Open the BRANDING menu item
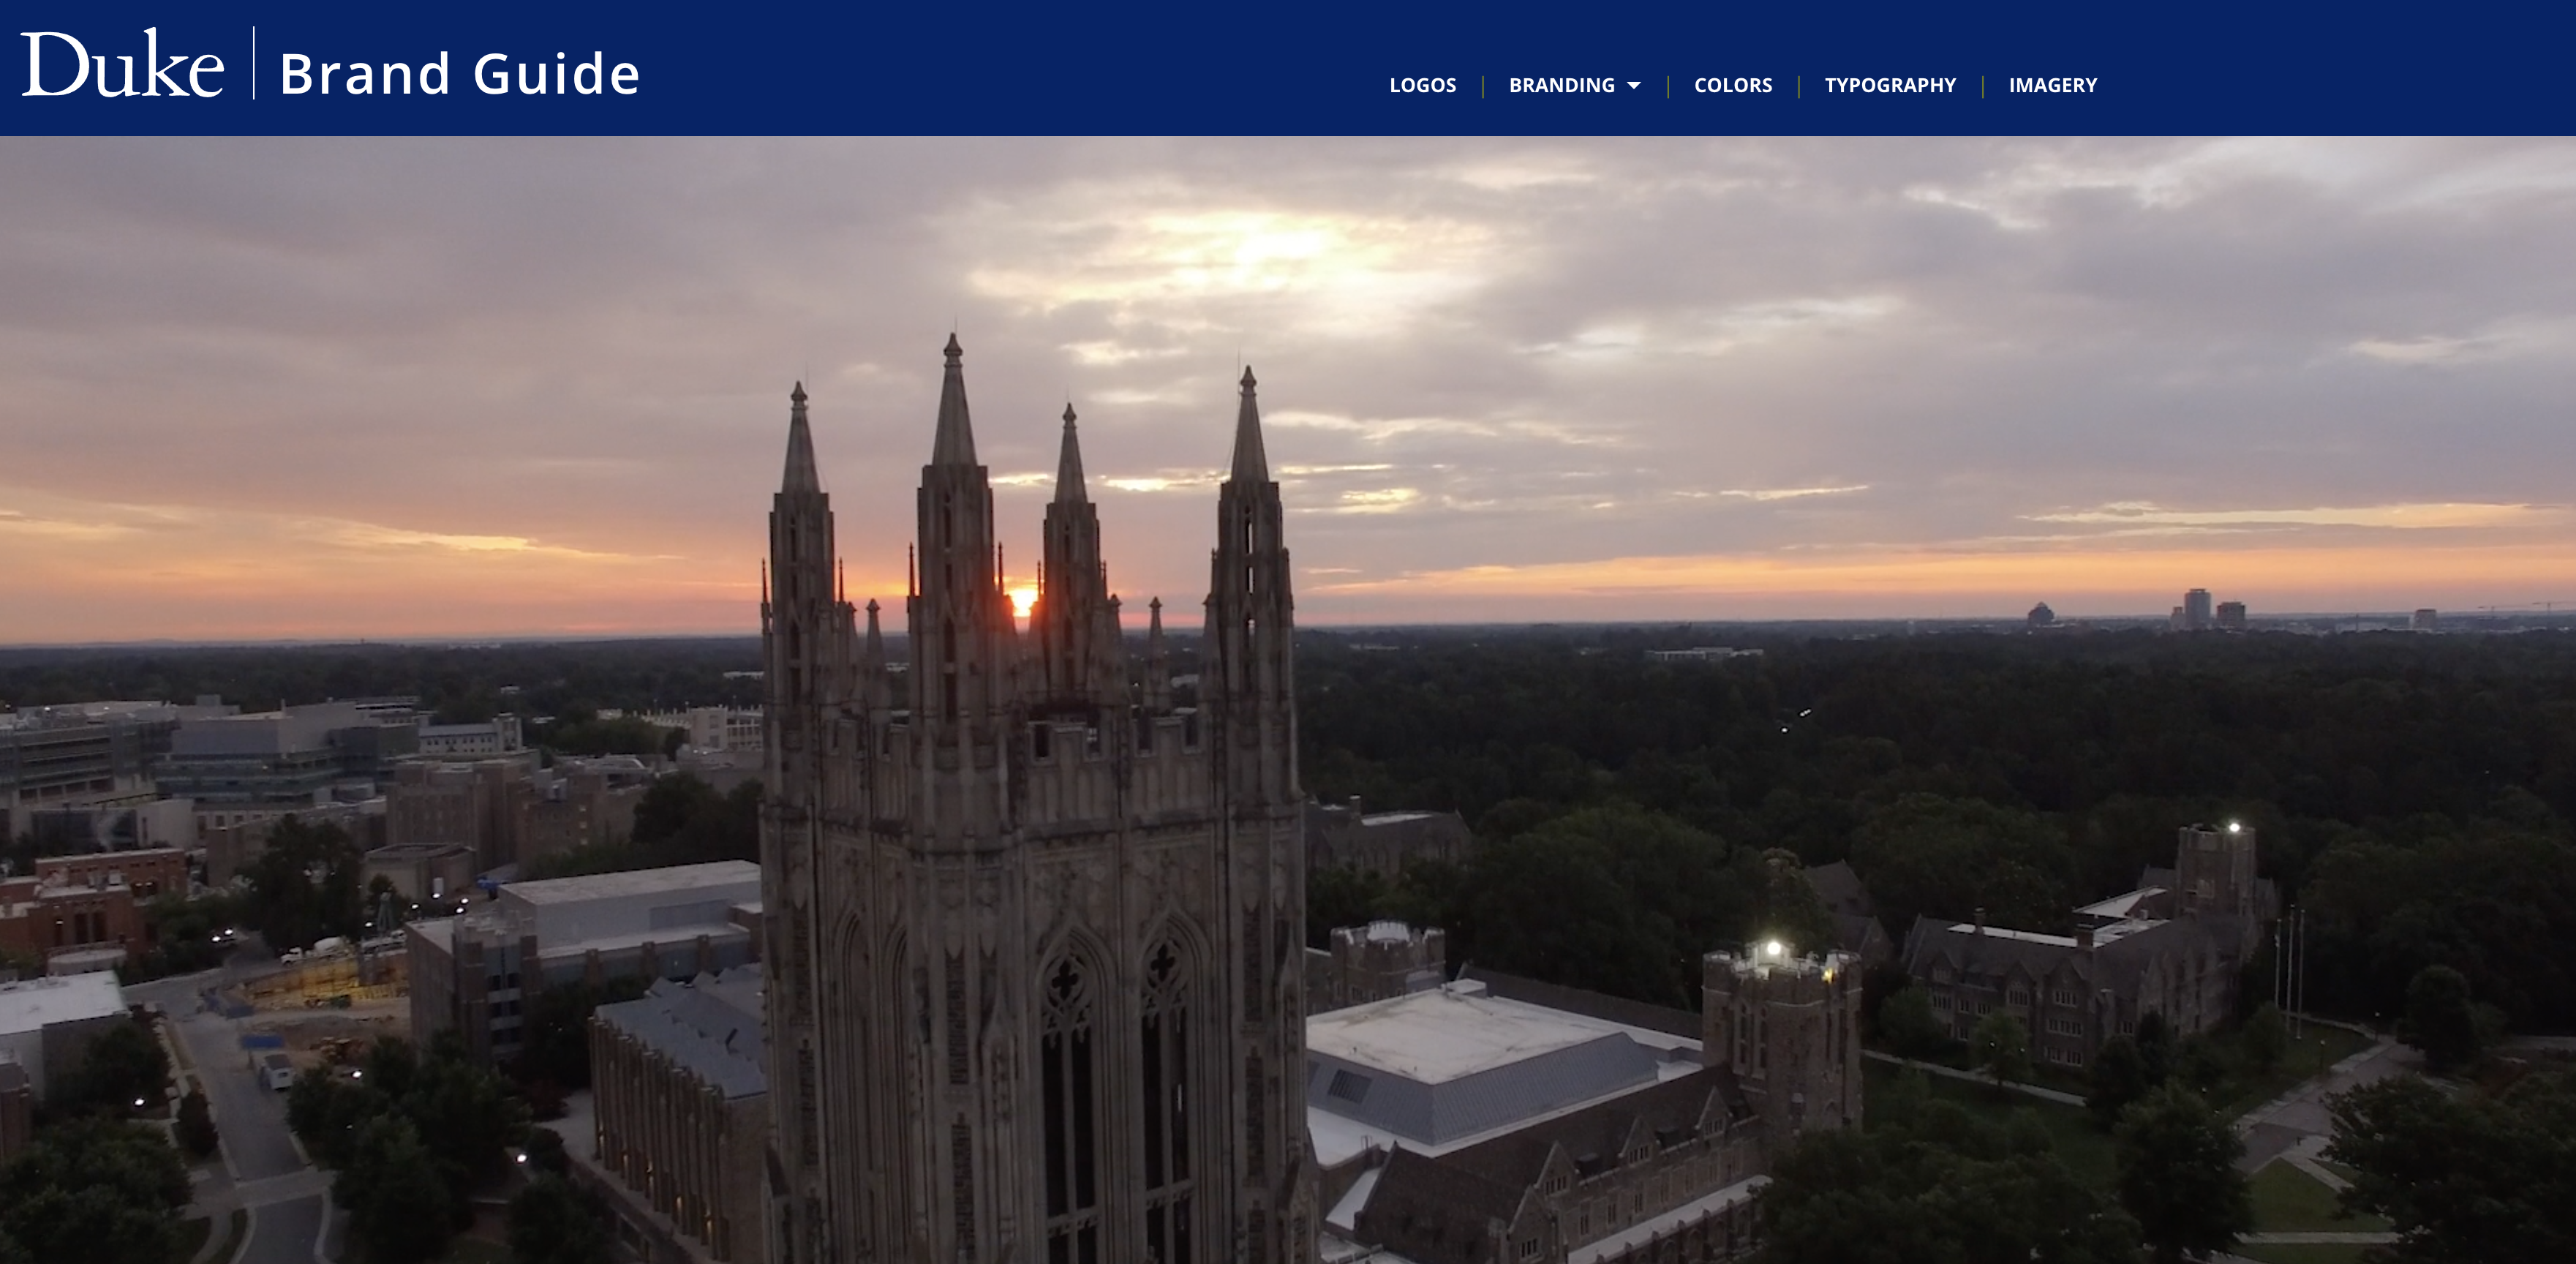2576x1264 pixels. 1561,85
